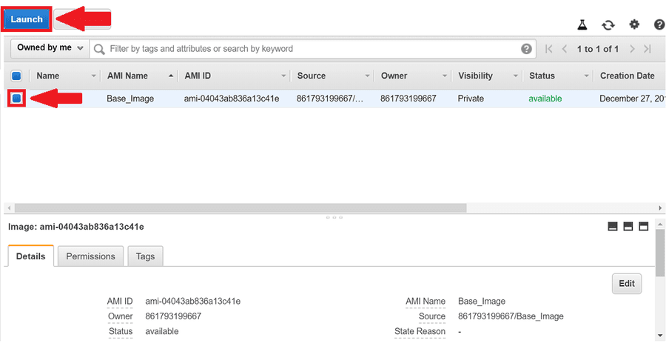Image resolution: width=666 pixels, height=346 pixels.
Task: Click the blue Launch button
Action: (x=27, y=19)
